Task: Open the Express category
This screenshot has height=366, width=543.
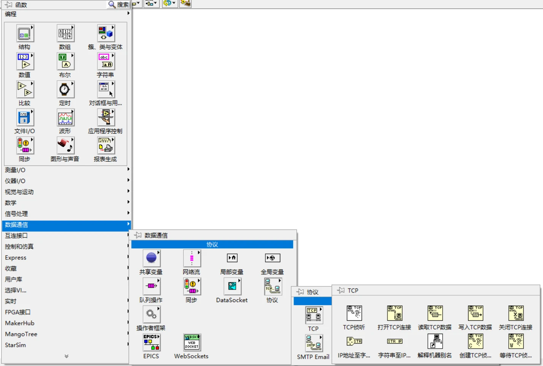Action: pos(66,258)
